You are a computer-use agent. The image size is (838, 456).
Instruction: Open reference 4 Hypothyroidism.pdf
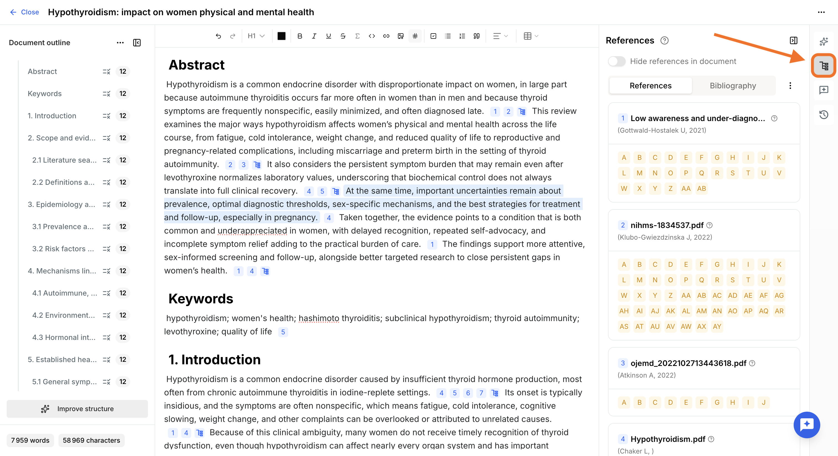[x=668, y=439]
